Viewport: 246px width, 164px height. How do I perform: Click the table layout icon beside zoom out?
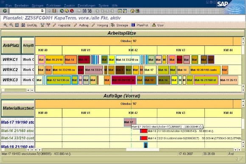coord(17,25)
